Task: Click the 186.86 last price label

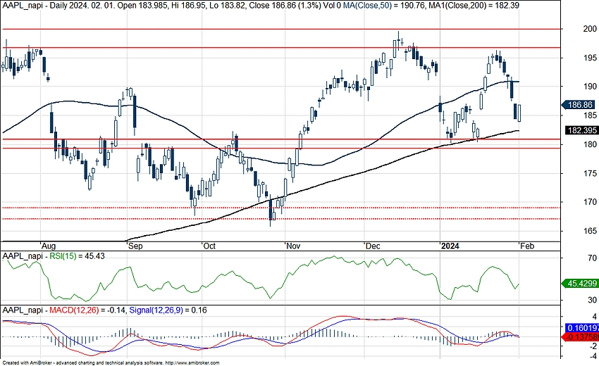Action: (580, 105)
